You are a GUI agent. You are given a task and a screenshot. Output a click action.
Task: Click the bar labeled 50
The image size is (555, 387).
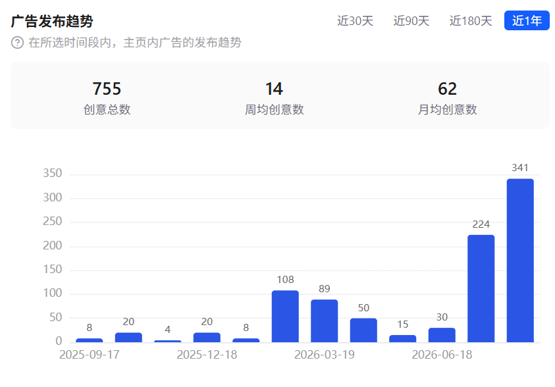point(363,330)
